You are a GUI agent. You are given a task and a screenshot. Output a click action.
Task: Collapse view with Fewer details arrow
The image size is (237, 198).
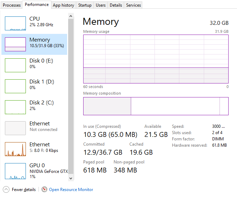point(6,190)
